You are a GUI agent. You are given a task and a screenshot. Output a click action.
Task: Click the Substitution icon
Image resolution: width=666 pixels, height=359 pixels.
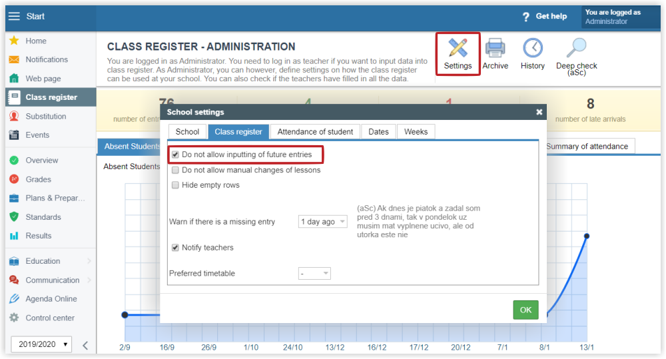click(14, 116)
